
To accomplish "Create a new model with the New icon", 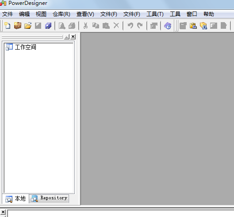I will click(8, 26).
